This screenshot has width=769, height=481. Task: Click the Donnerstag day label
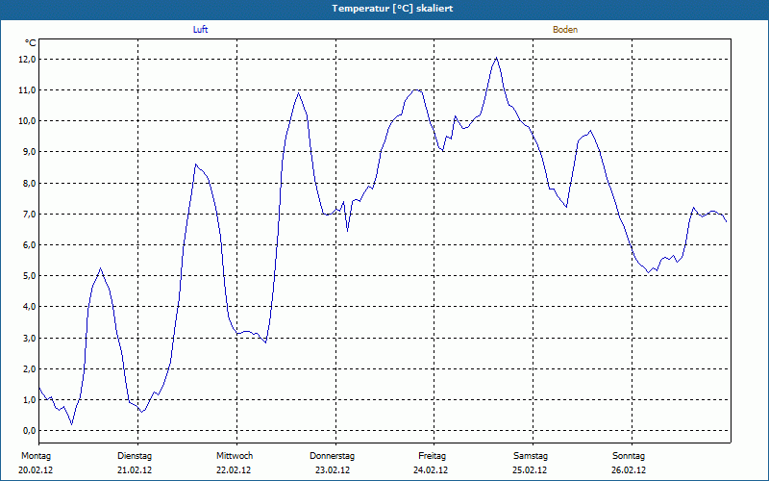[x=332, y=456]
